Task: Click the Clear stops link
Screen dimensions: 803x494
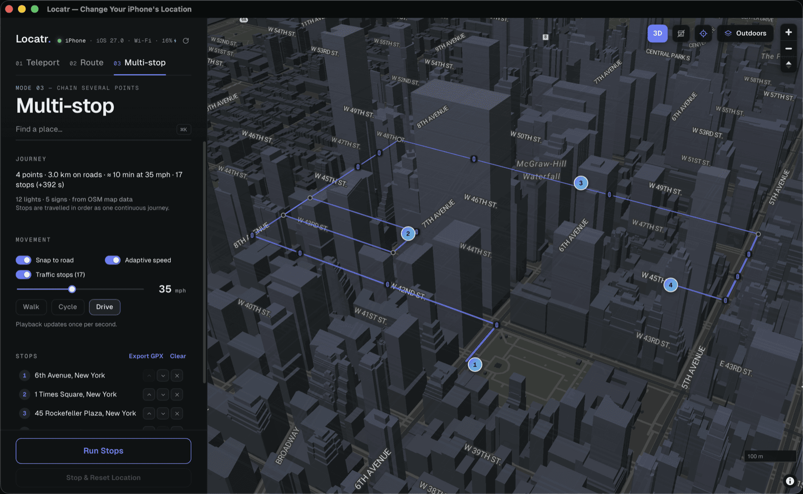Action: [178, 356]
